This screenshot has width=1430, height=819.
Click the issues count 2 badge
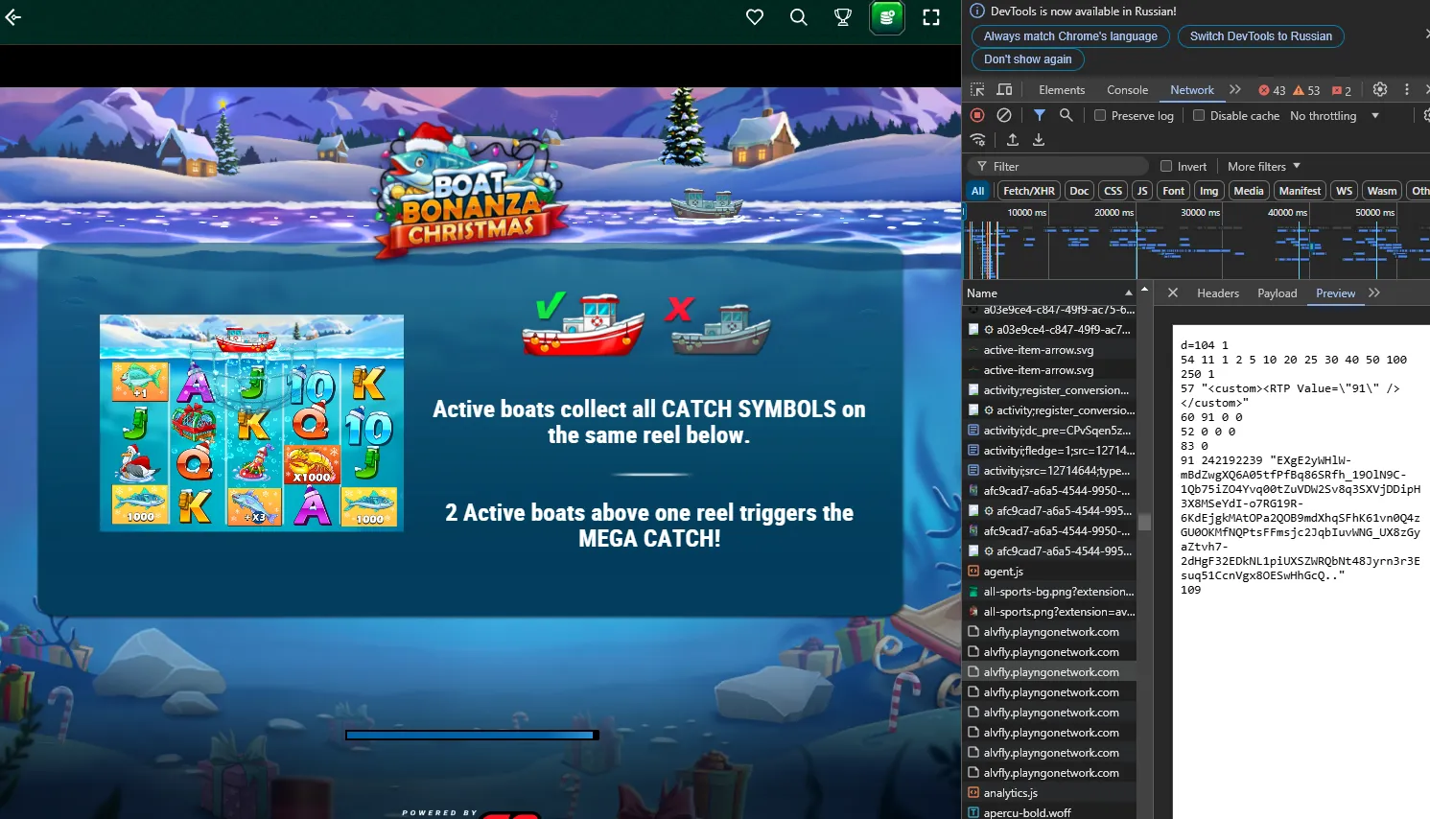1342,90
